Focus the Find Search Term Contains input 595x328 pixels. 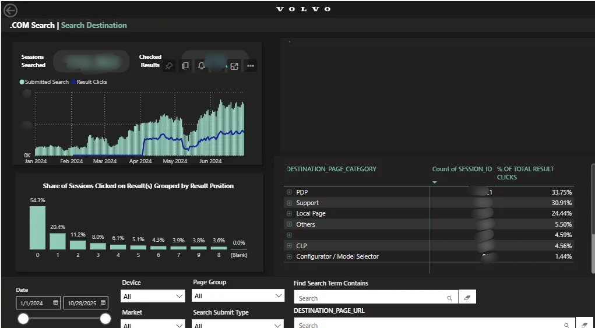coord(376,298)
